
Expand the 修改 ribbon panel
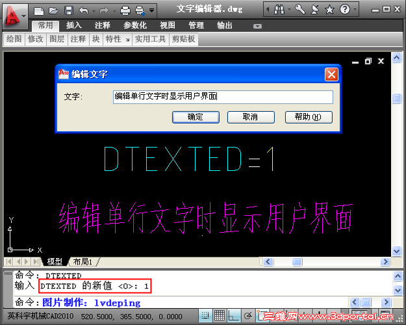click(x=36, y=39)
